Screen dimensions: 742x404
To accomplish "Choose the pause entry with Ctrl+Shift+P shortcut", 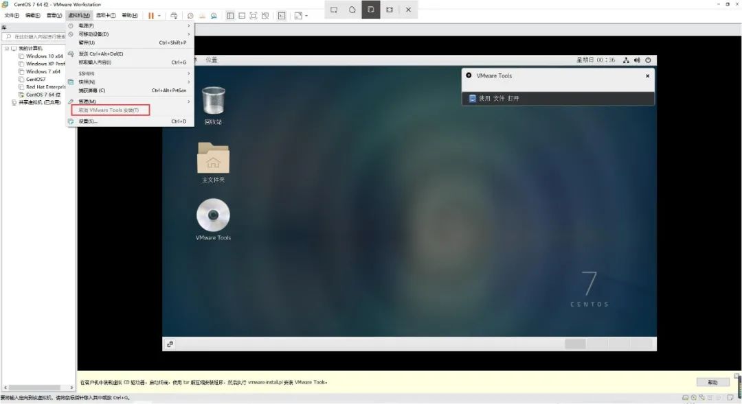I will 130,43.
